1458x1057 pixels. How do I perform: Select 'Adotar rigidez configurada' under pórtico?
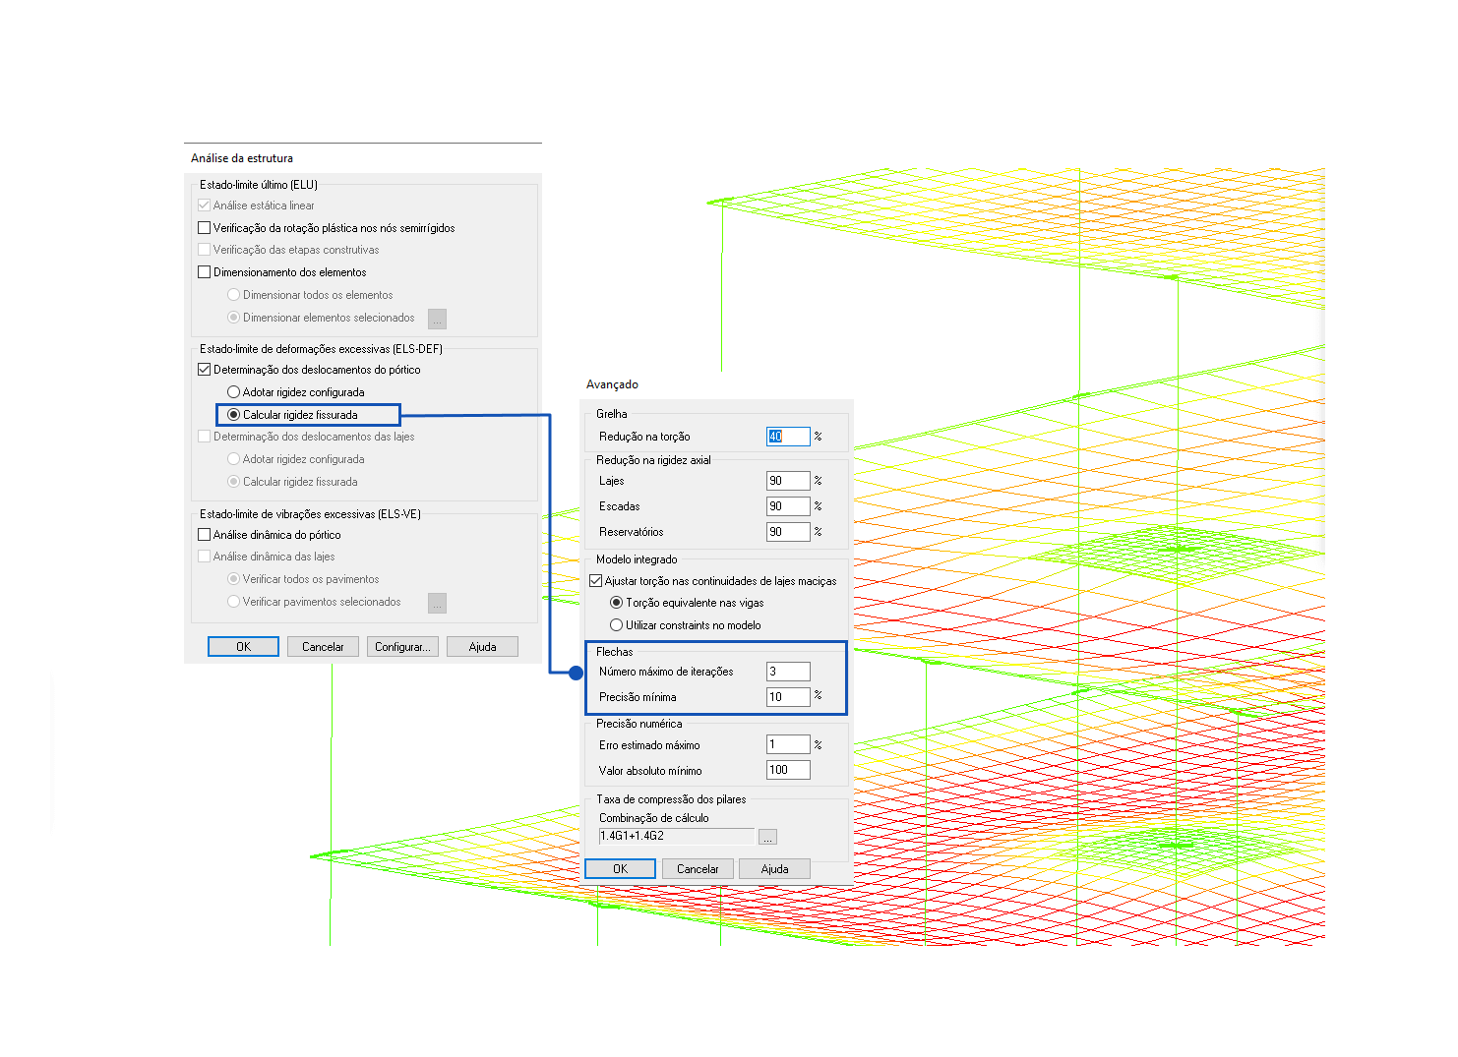[234, 392]
